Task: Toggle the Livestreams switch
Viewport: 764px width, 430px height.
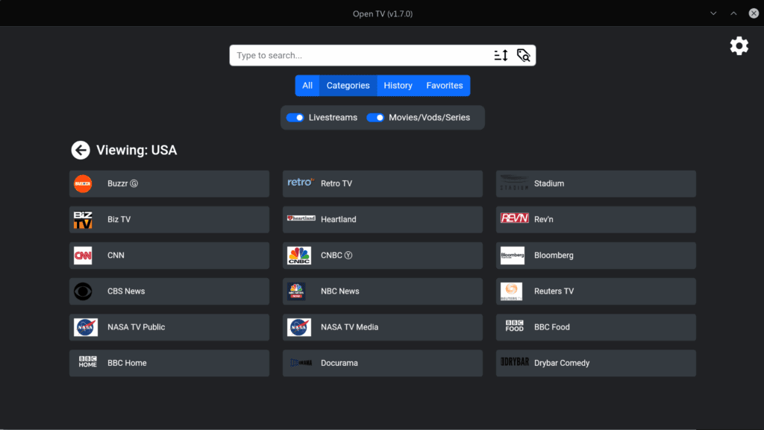Action: point(295,118)
